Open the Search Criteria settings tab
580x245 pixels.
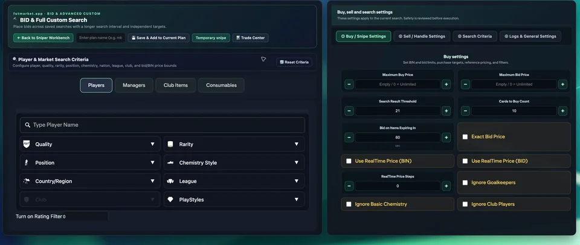click(x=475, y=36)
